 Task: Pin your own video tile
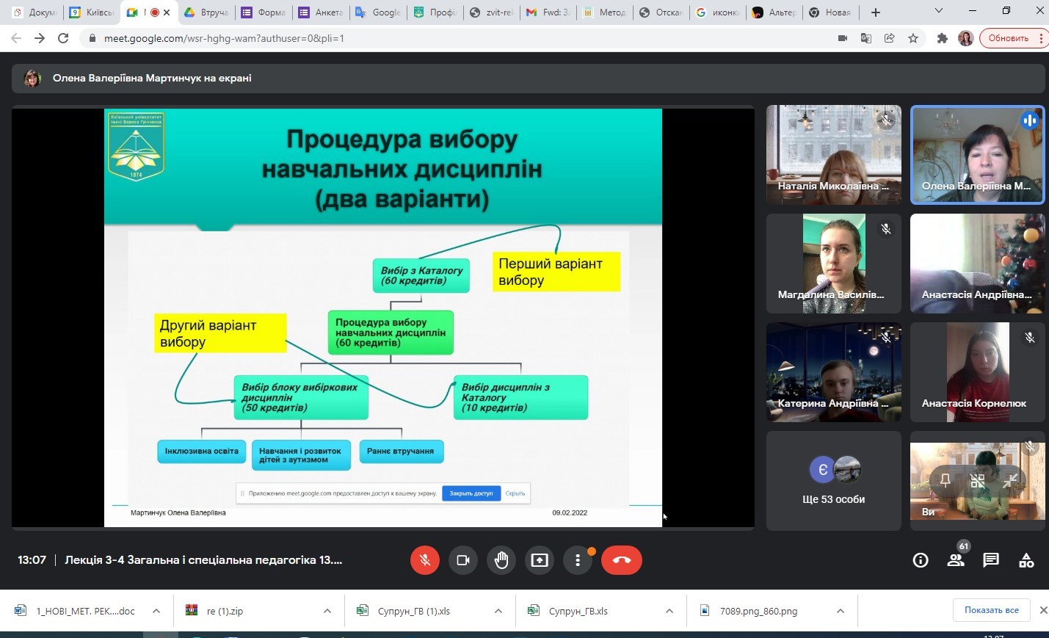click(x=945, y=481)
